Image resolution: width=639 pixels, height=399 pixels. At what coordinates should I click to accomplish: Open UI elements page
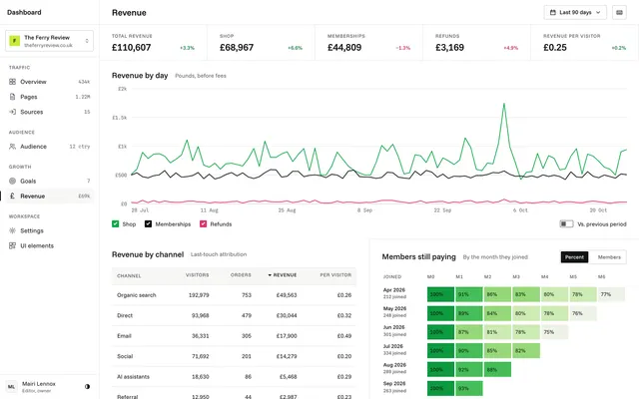(49, 246)
